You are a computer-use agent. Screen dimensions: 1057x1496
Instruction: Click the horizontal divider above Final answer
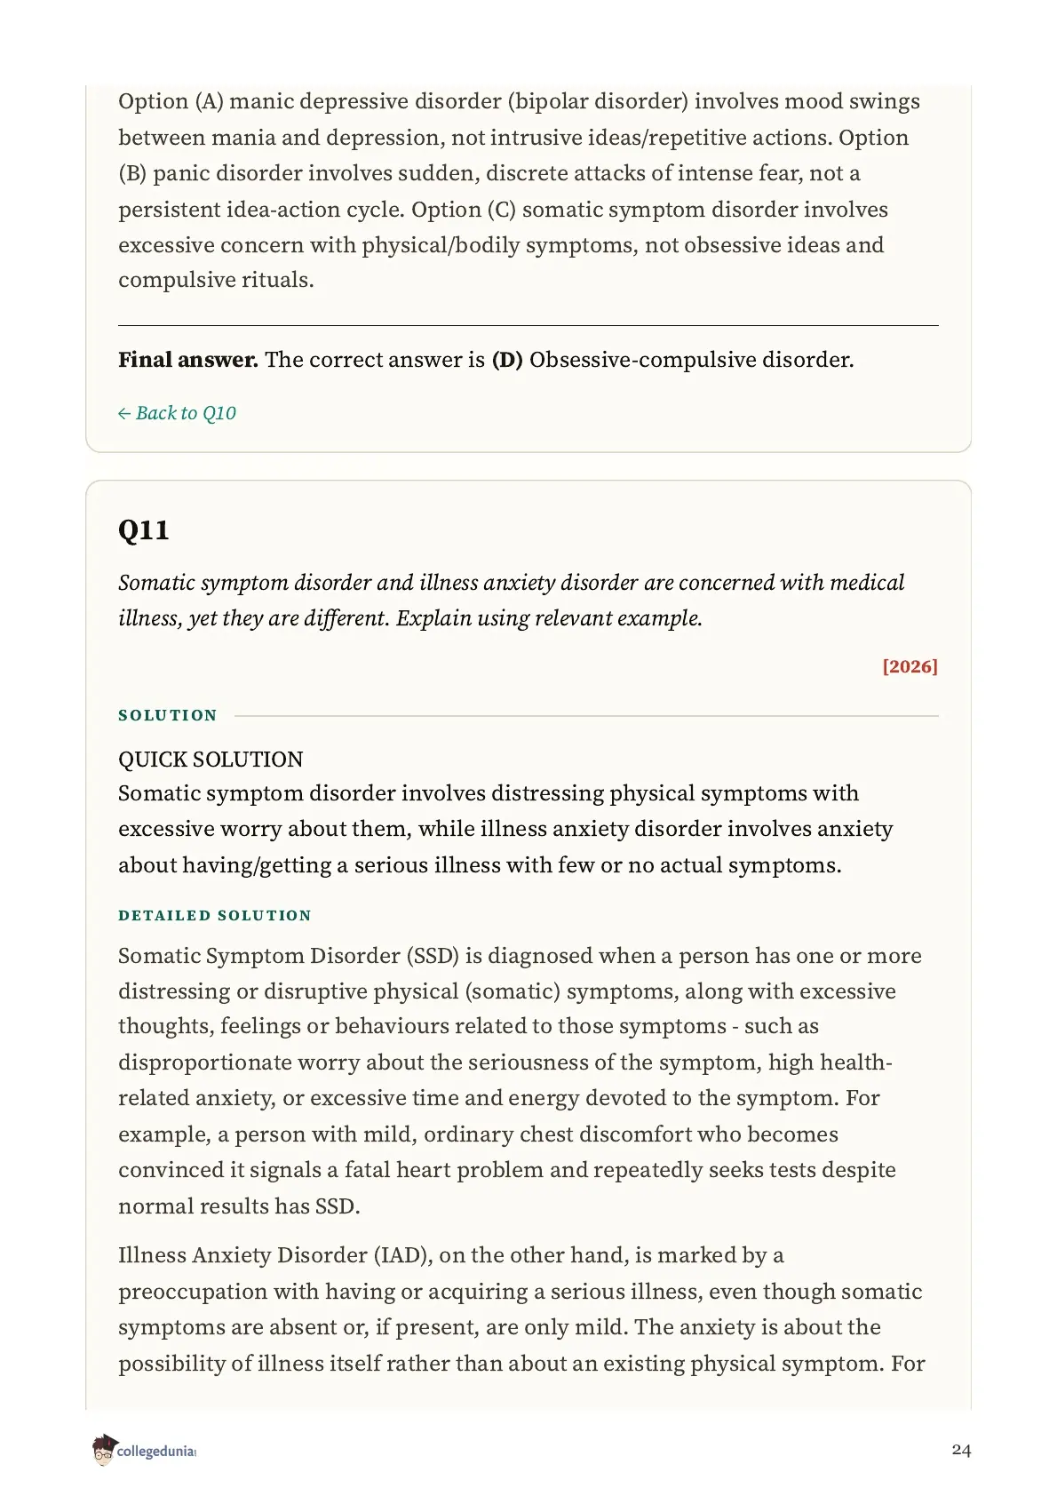coord(528,326)
